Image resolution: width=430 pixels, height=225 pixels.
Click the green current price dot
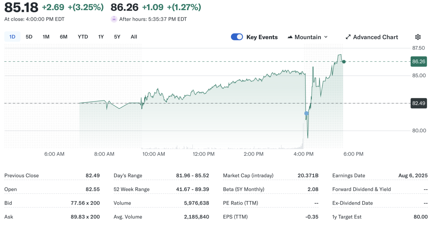click(x=344, y=62)
